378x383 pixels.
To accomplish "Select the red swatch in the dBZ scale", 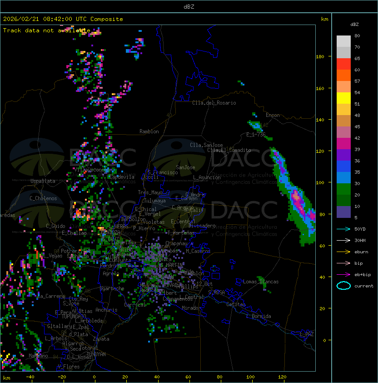I will 343,64.
